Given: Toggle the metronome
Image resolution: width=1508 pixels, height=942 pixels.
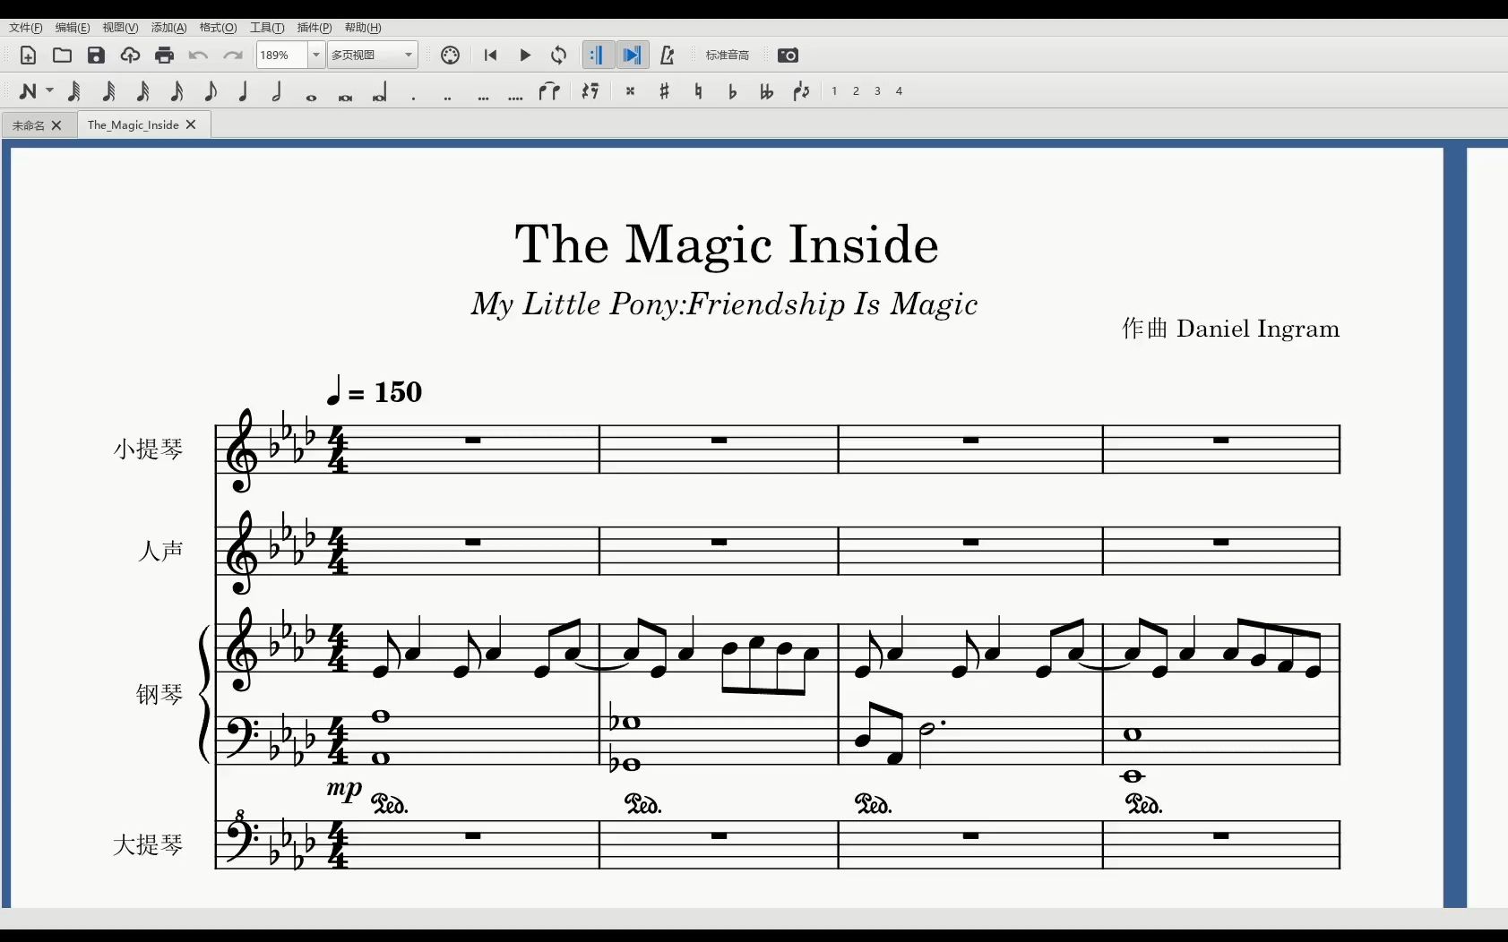Looking at the screenshot, I should (667, 56).
